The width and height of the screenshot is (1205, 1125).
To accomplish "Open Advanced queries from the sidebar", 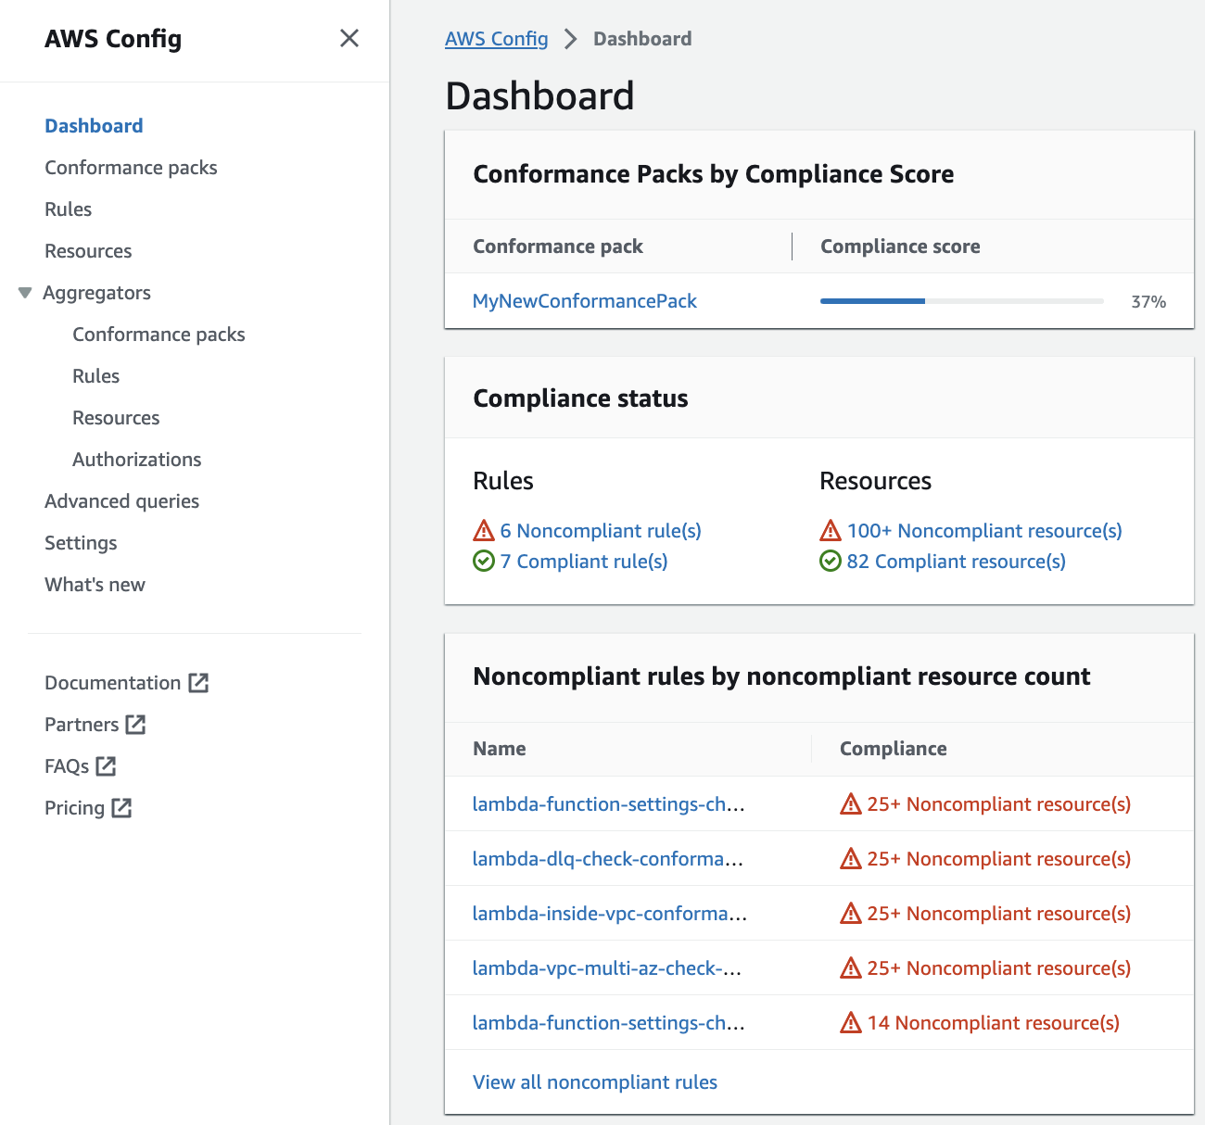I will point(121,500).
